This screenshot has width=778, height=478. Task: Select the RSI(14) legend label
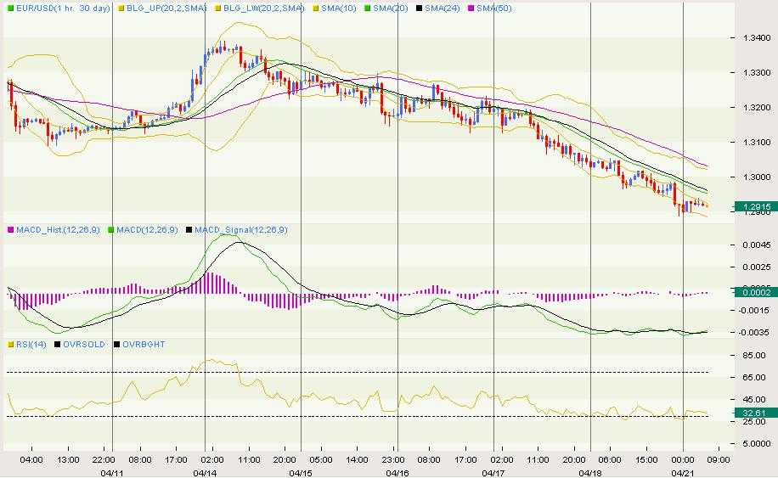click(x=31, y=344)
